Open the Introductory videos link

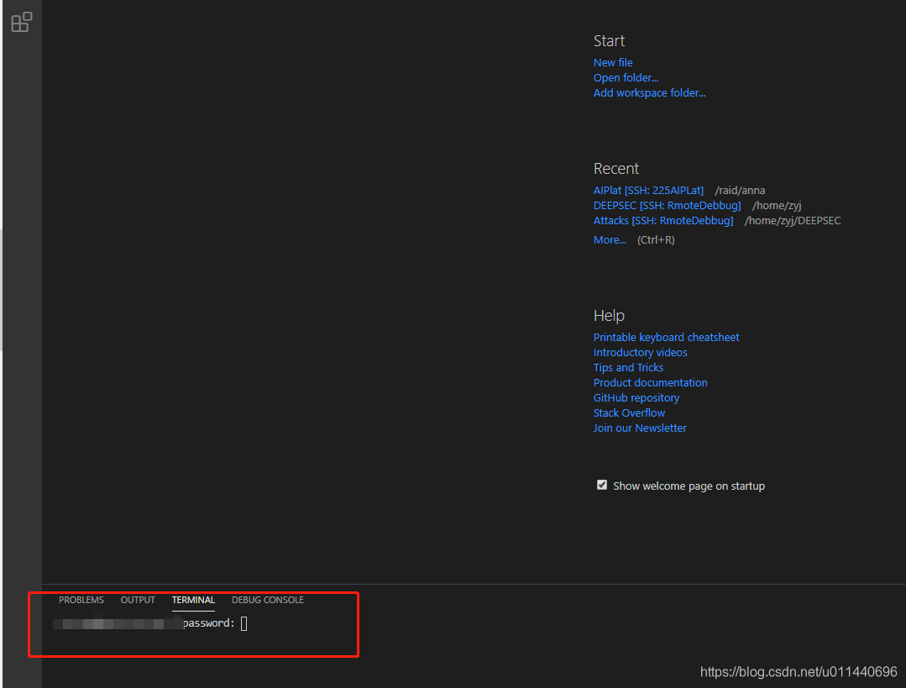[x=640, y=352]
